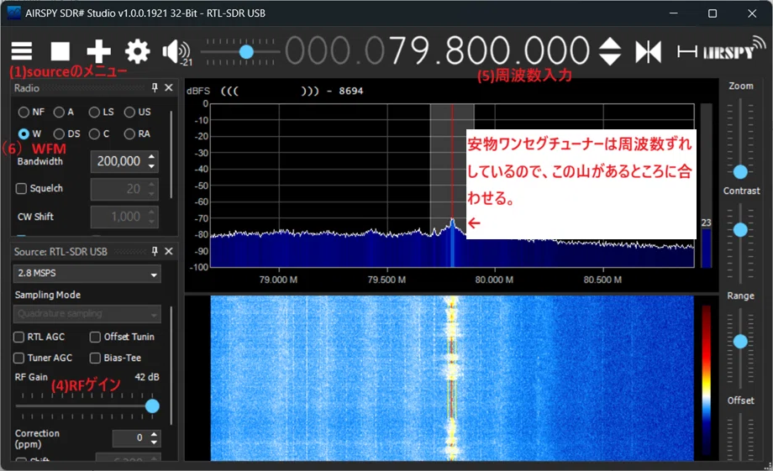Open the gear configuration settings
Viewport: 773px width, 471px height.
point(137,50)
